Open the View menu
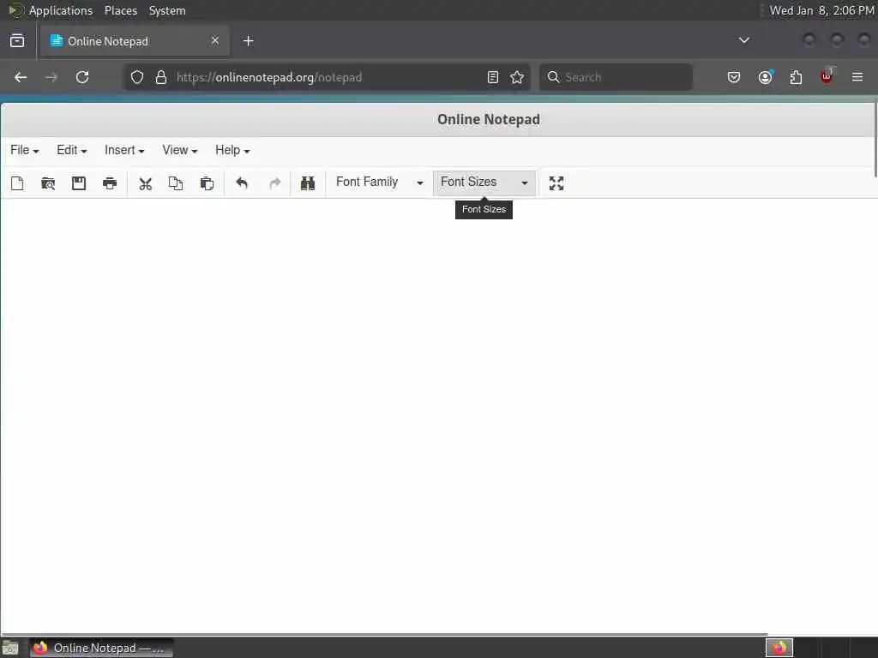878x658 pixels. pyautogui.click(x=180, y=150)
